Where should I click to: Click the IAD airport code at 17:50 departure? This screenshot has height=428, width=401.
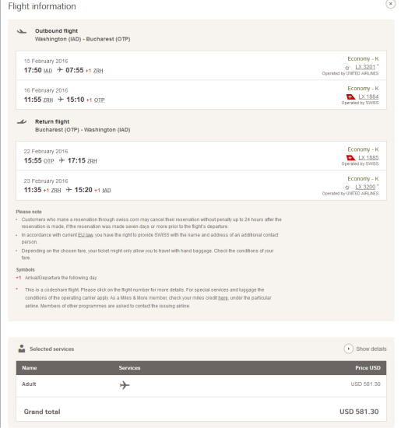tap(47, 71)
